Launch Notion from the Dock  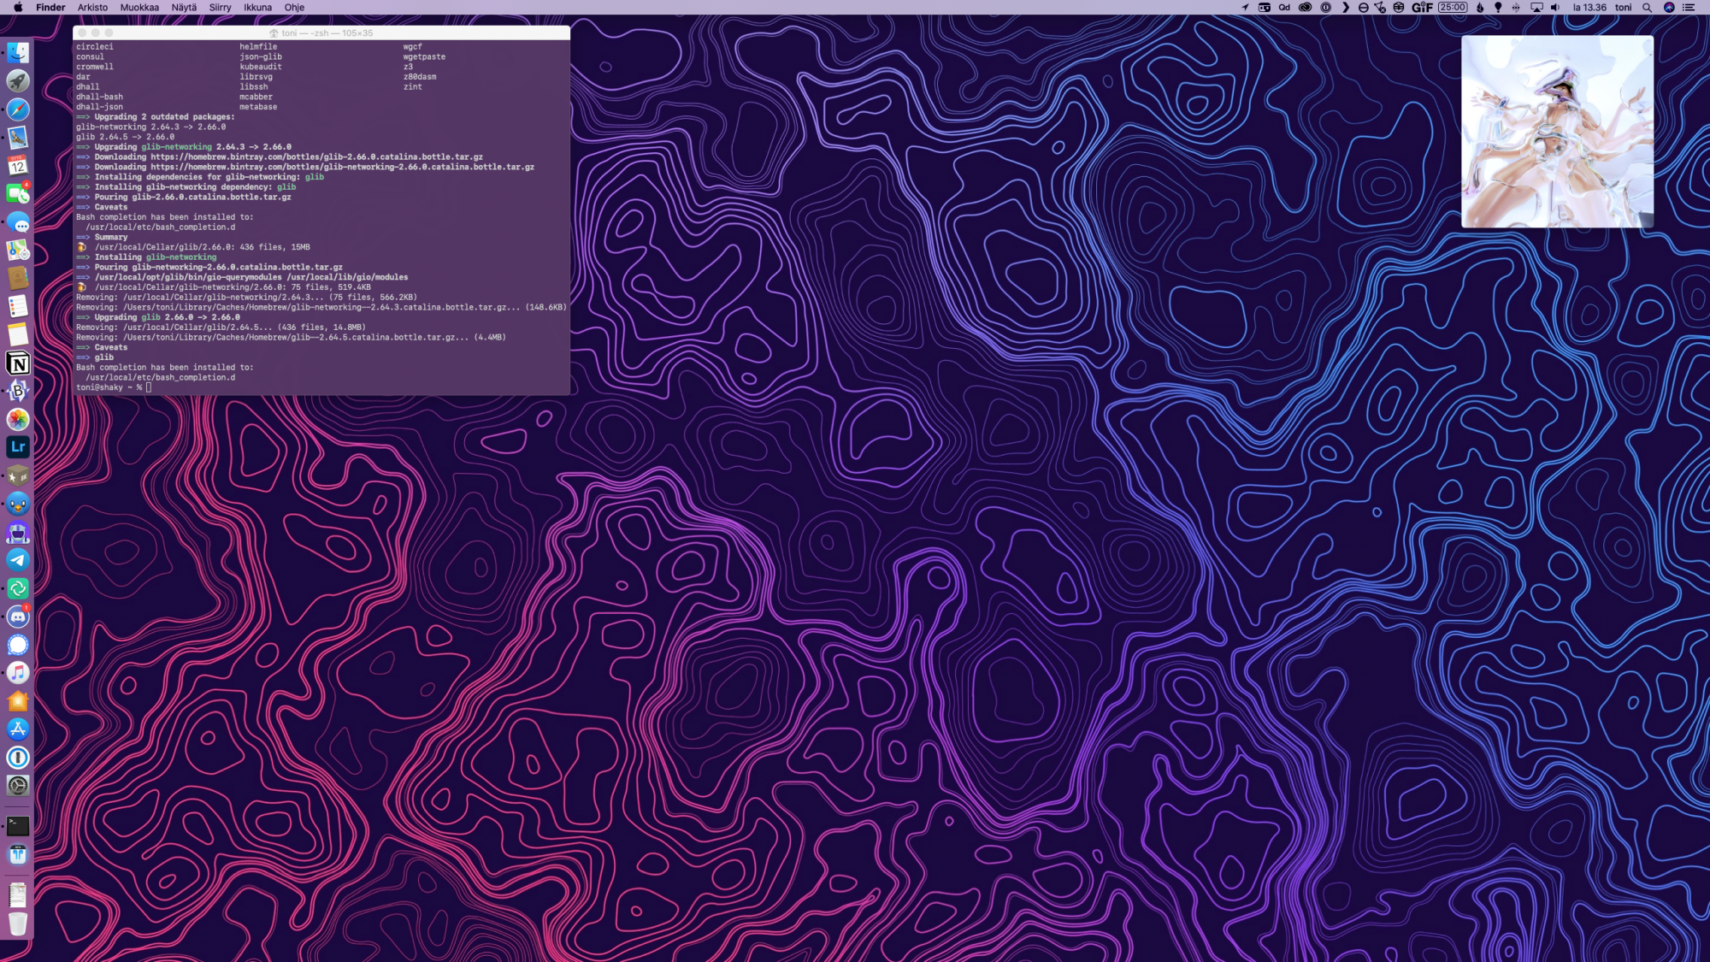(18, 364)
